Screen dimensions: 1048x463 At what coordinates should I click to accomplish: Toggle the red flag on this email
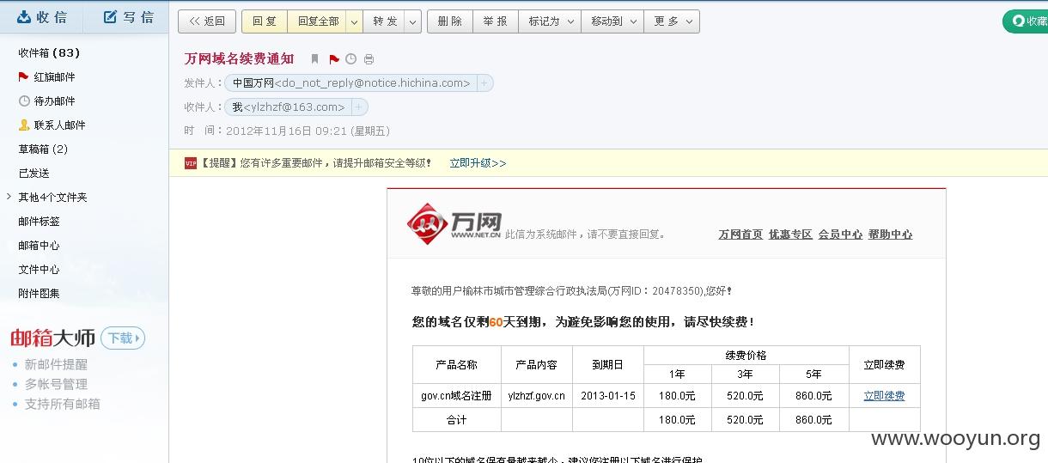point(333,59)
